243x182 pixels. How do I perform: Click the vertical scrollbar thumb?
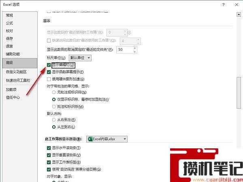(239, 93)
